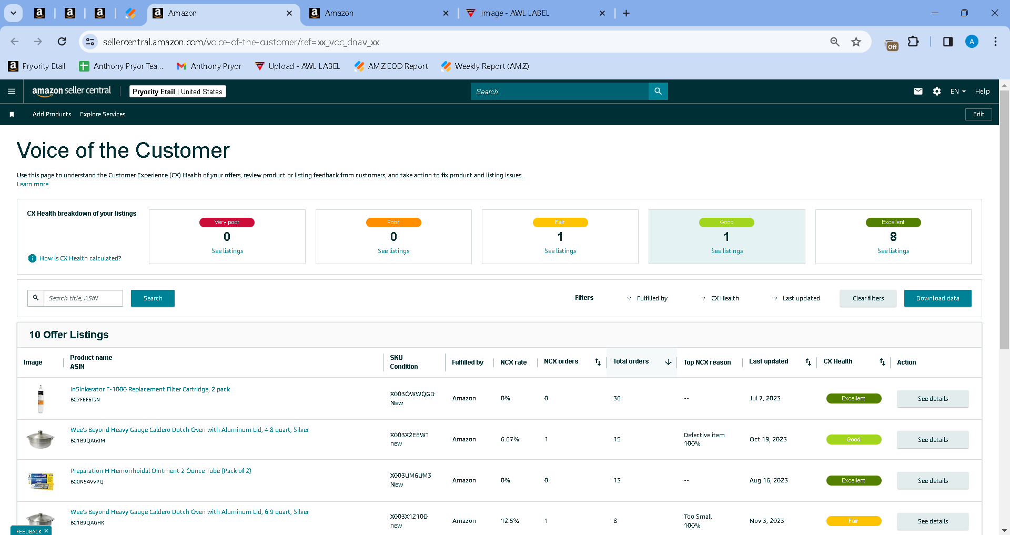Open the Chrome profile avatar

coord(972,42)
